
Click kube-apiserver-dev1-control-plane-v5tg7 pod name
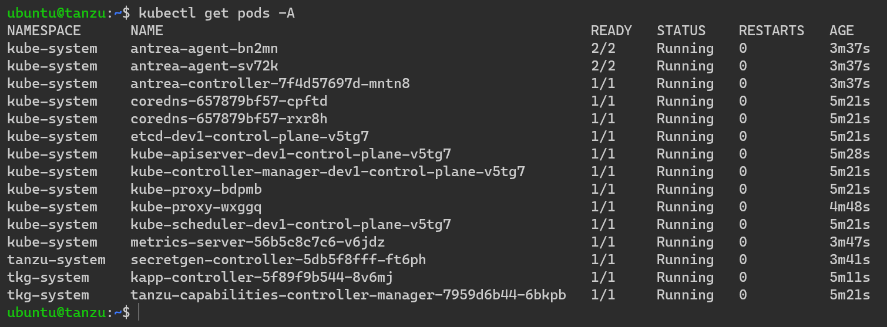pos(290,154)
